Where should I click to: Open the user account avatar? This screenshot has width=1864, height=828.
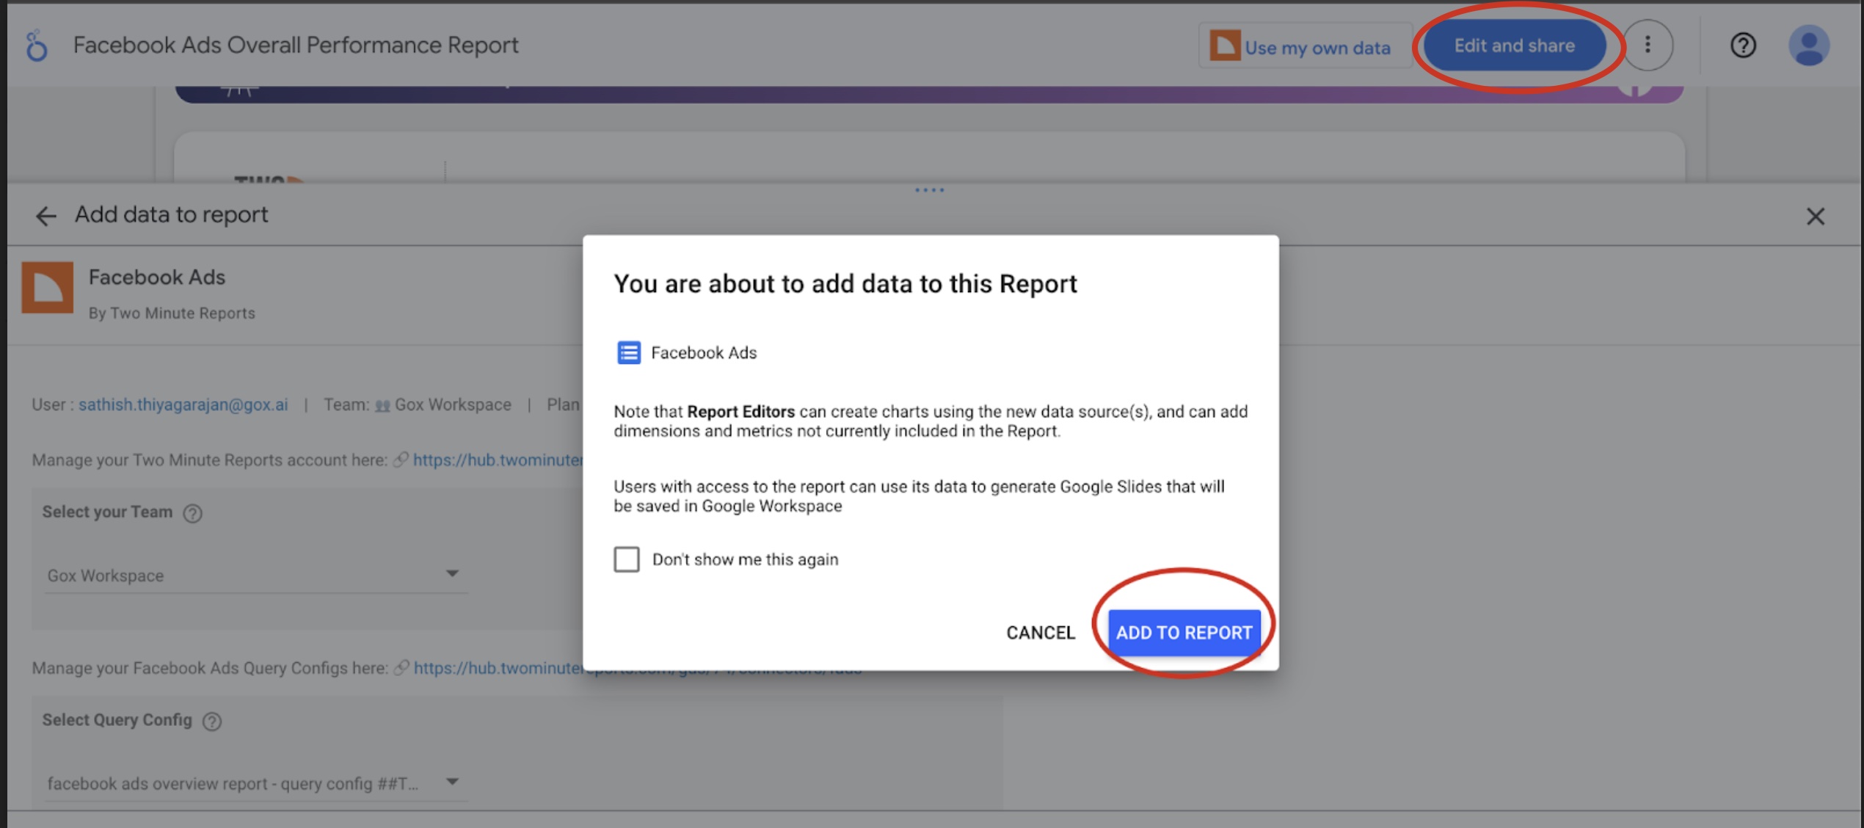tap(1808, 46)
